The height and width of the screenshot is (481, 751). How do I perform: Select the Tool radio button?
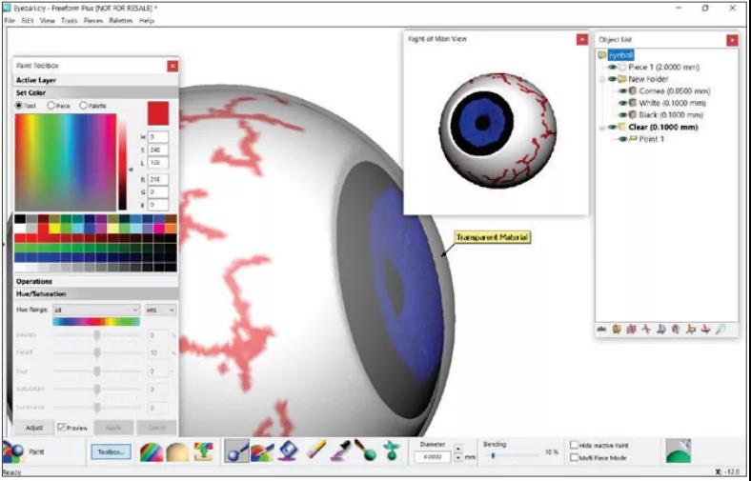tap(19, 106)
